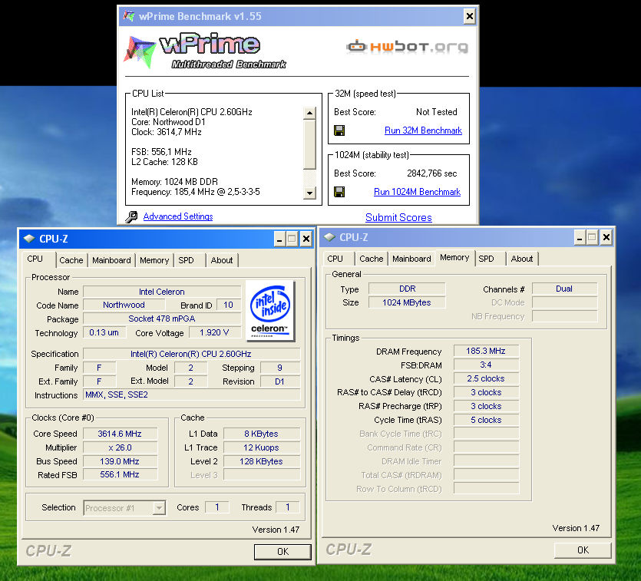
Task: Click the Code Name Northwood field
Action: coord(124,305)
